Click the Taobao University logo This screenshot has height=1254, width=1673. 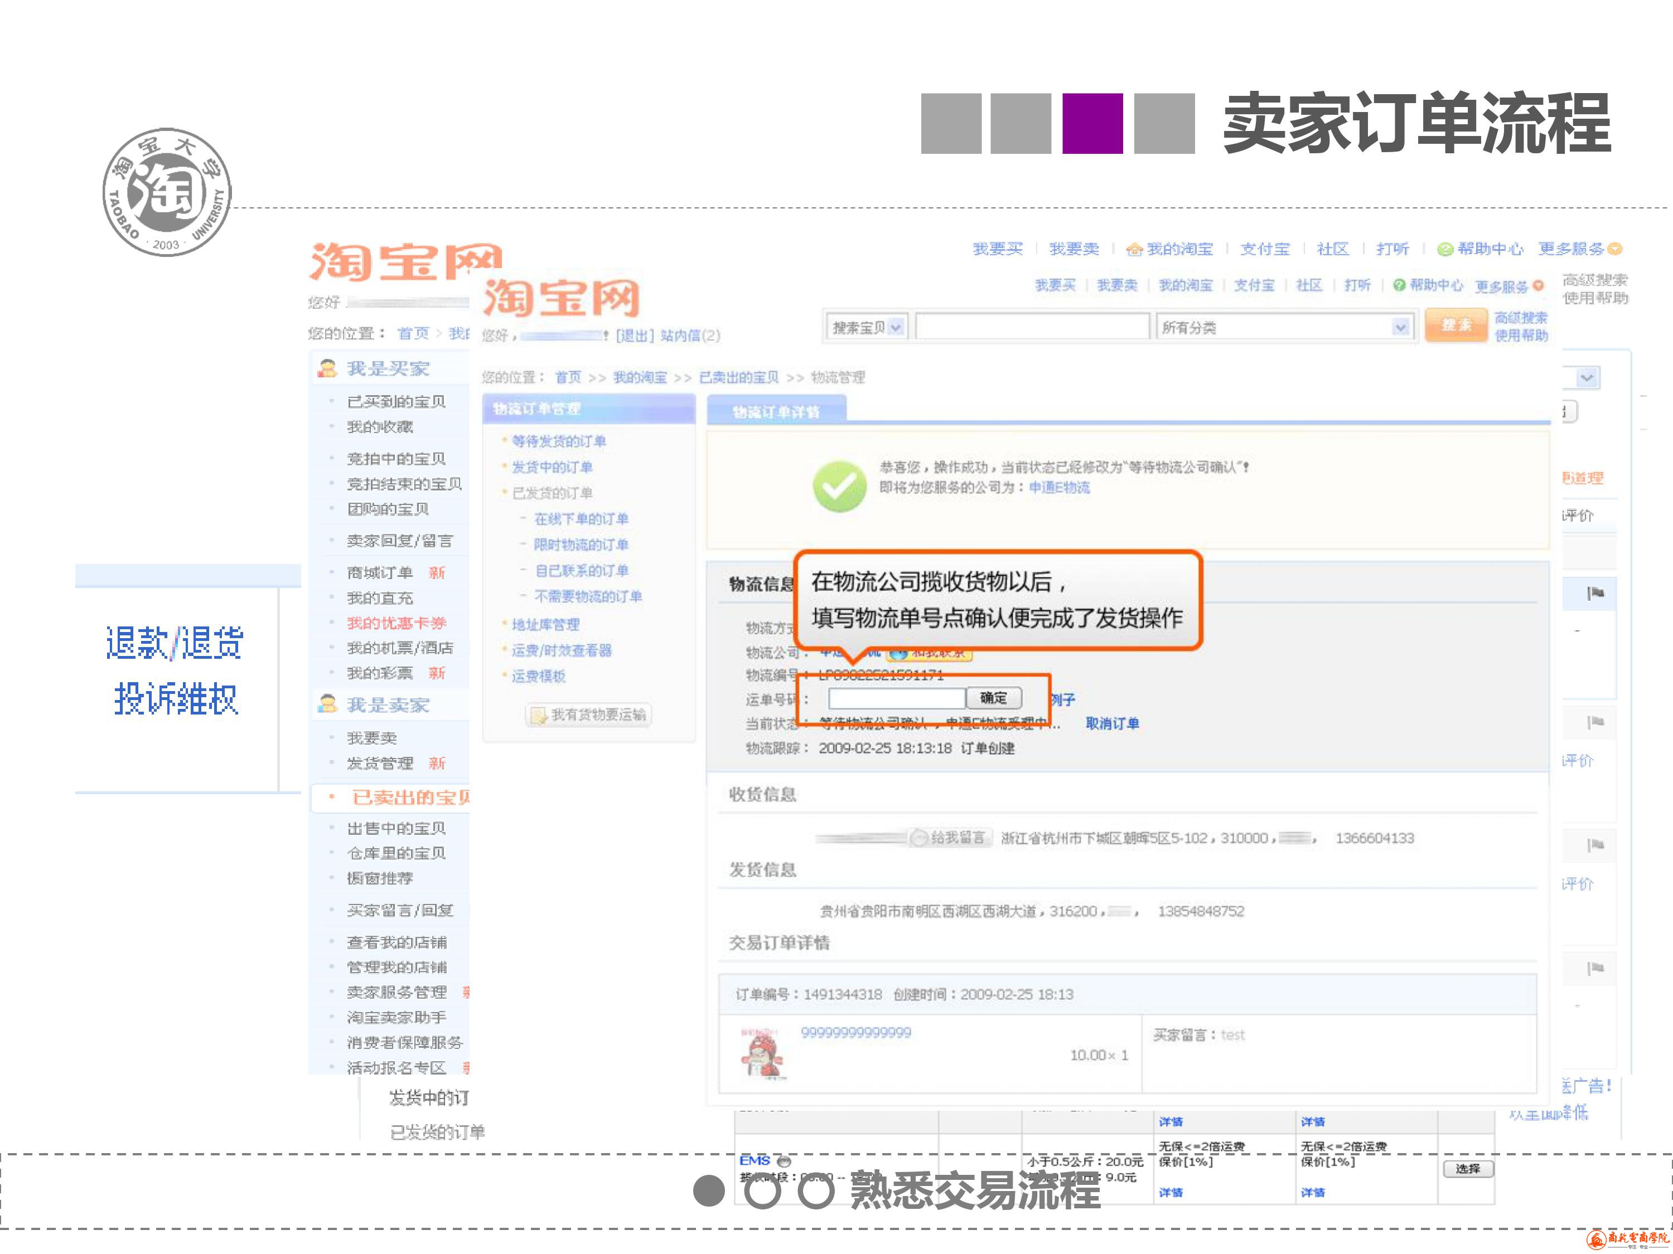(x=167, y=192)
